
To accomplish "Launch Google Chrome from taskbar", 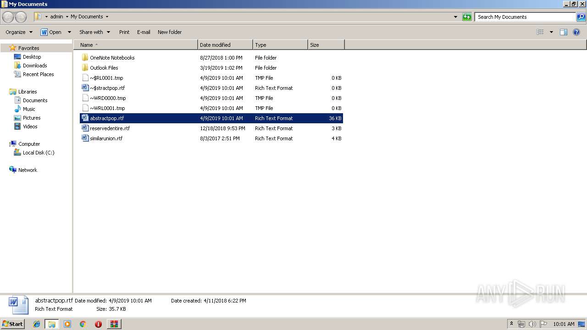I will click(x=83, y=324).
